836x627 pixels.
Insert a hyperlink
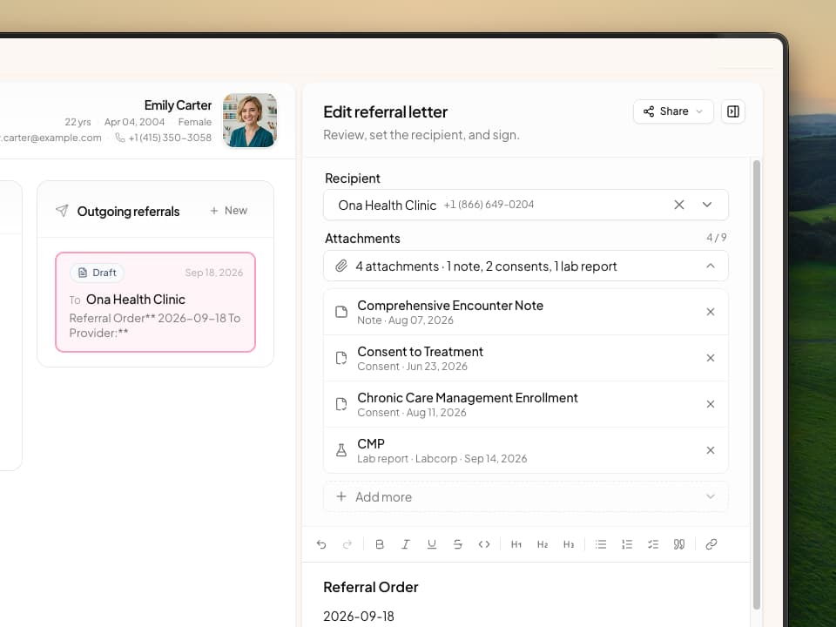tap(711, 544)
